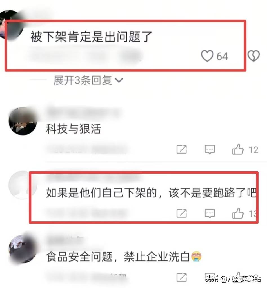Share the 食品安全问题 comment
Image resolution: width=267 pixels, height=288 pixels.
pyautogui.click(x=181, y=277)
